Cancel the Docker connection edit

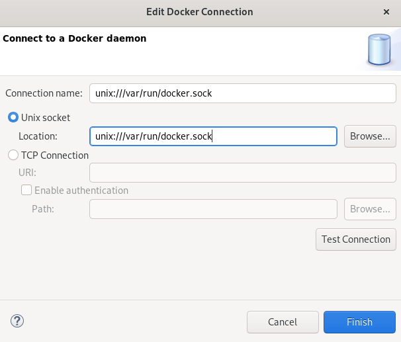pos(283,322)
